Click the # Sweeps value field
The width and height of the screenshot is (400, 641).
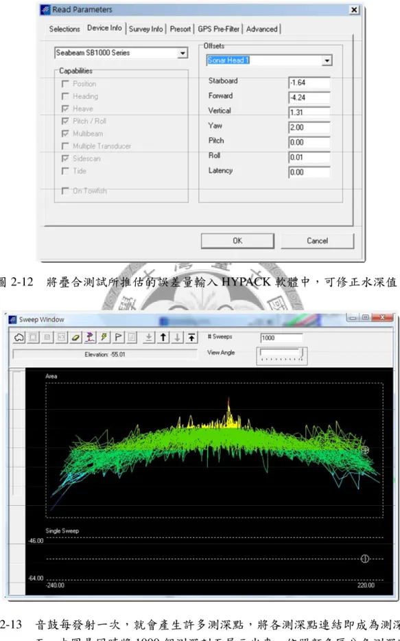(281, 338)
